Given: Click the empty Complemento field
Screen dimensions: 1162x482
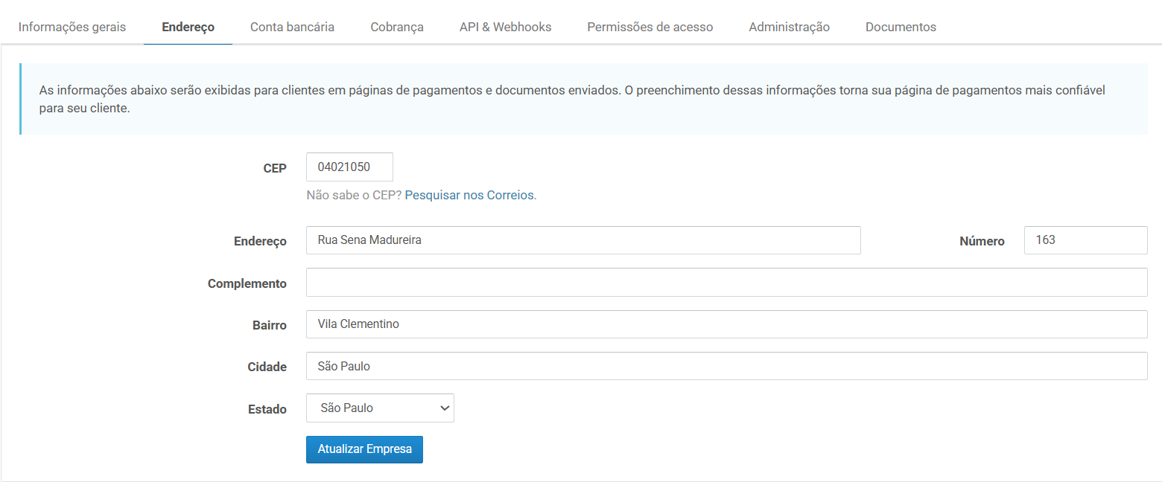Looking at the screenshot, I should click(726, 283).
